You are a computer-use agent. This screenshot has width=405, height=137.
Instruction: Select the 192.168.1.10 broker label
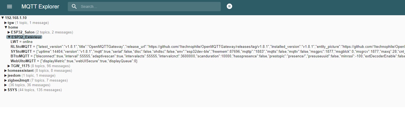pyautogui.click(x=16, y=18)
